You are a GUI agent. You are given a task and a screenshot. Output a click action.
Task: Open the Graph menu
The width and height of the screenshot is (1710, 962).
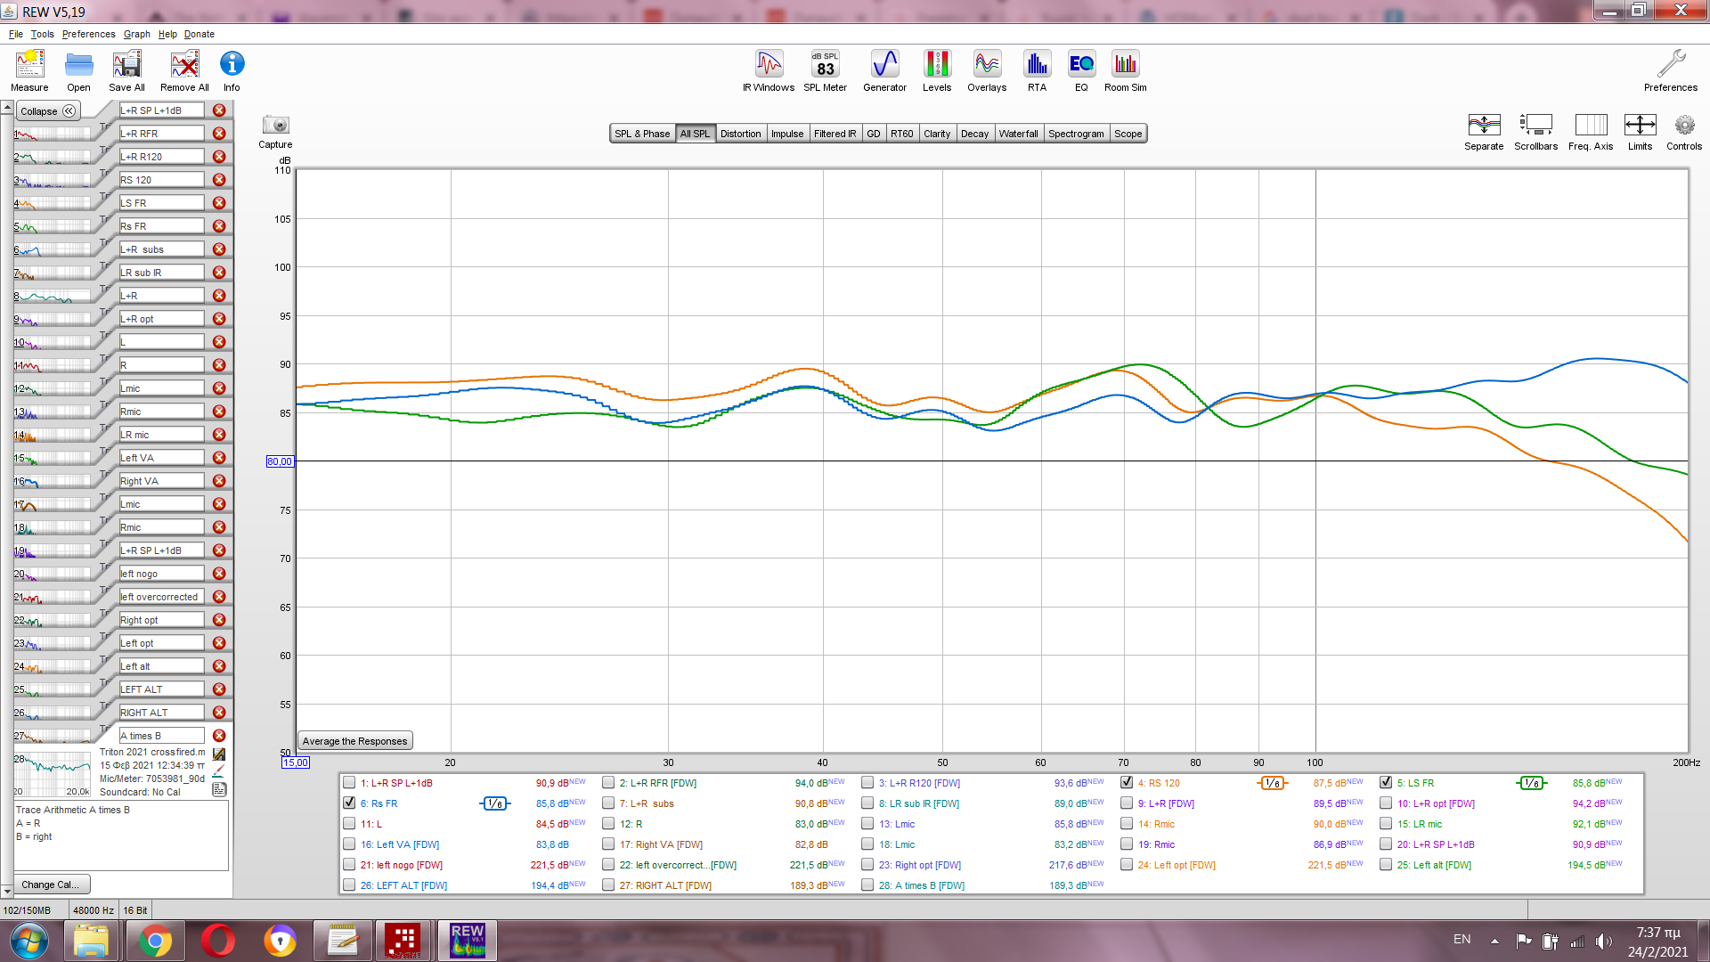point(136,34)
